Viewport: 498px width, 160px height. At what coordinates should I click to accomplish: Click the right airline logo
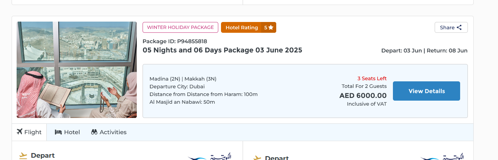pos(442,157)
